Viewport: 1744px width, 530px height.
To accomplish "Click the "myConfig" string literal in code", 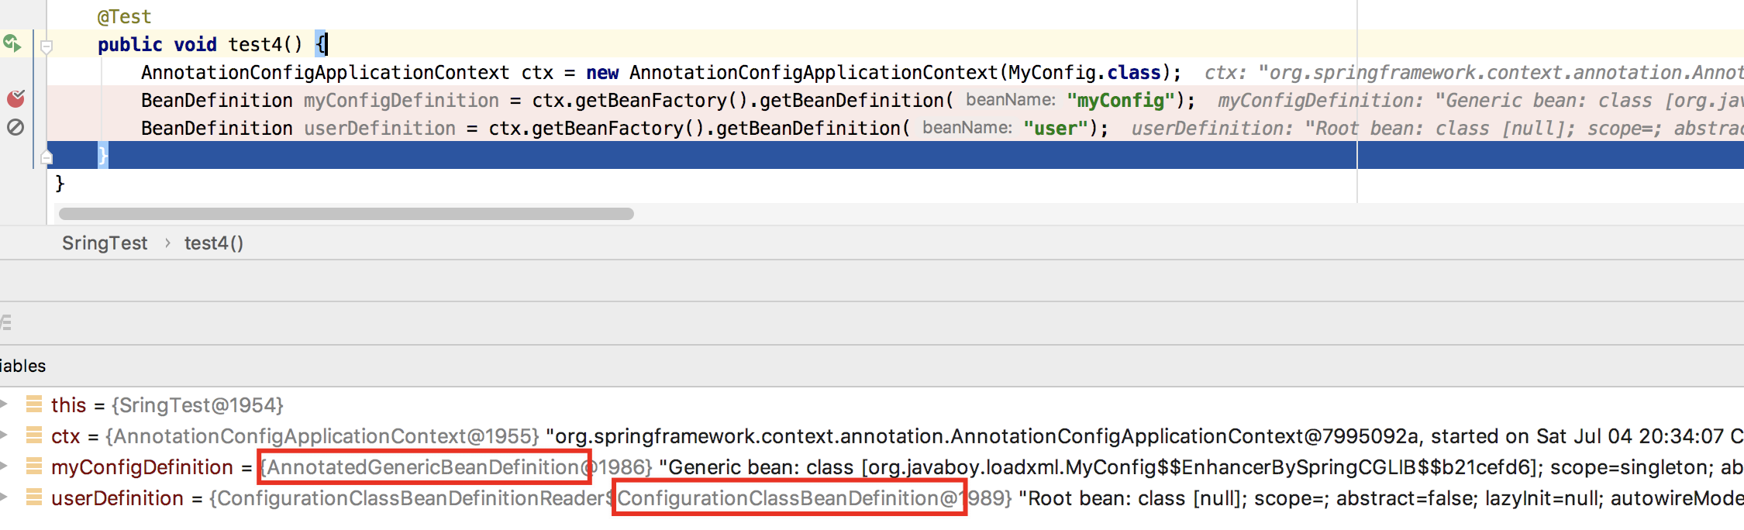I will click(1120, 101).
